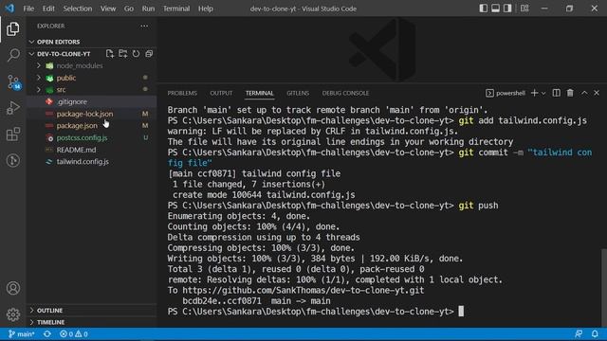Maximize the terminal panel size
The height and width of the screenshot is (341, 607).
(584, 93)
